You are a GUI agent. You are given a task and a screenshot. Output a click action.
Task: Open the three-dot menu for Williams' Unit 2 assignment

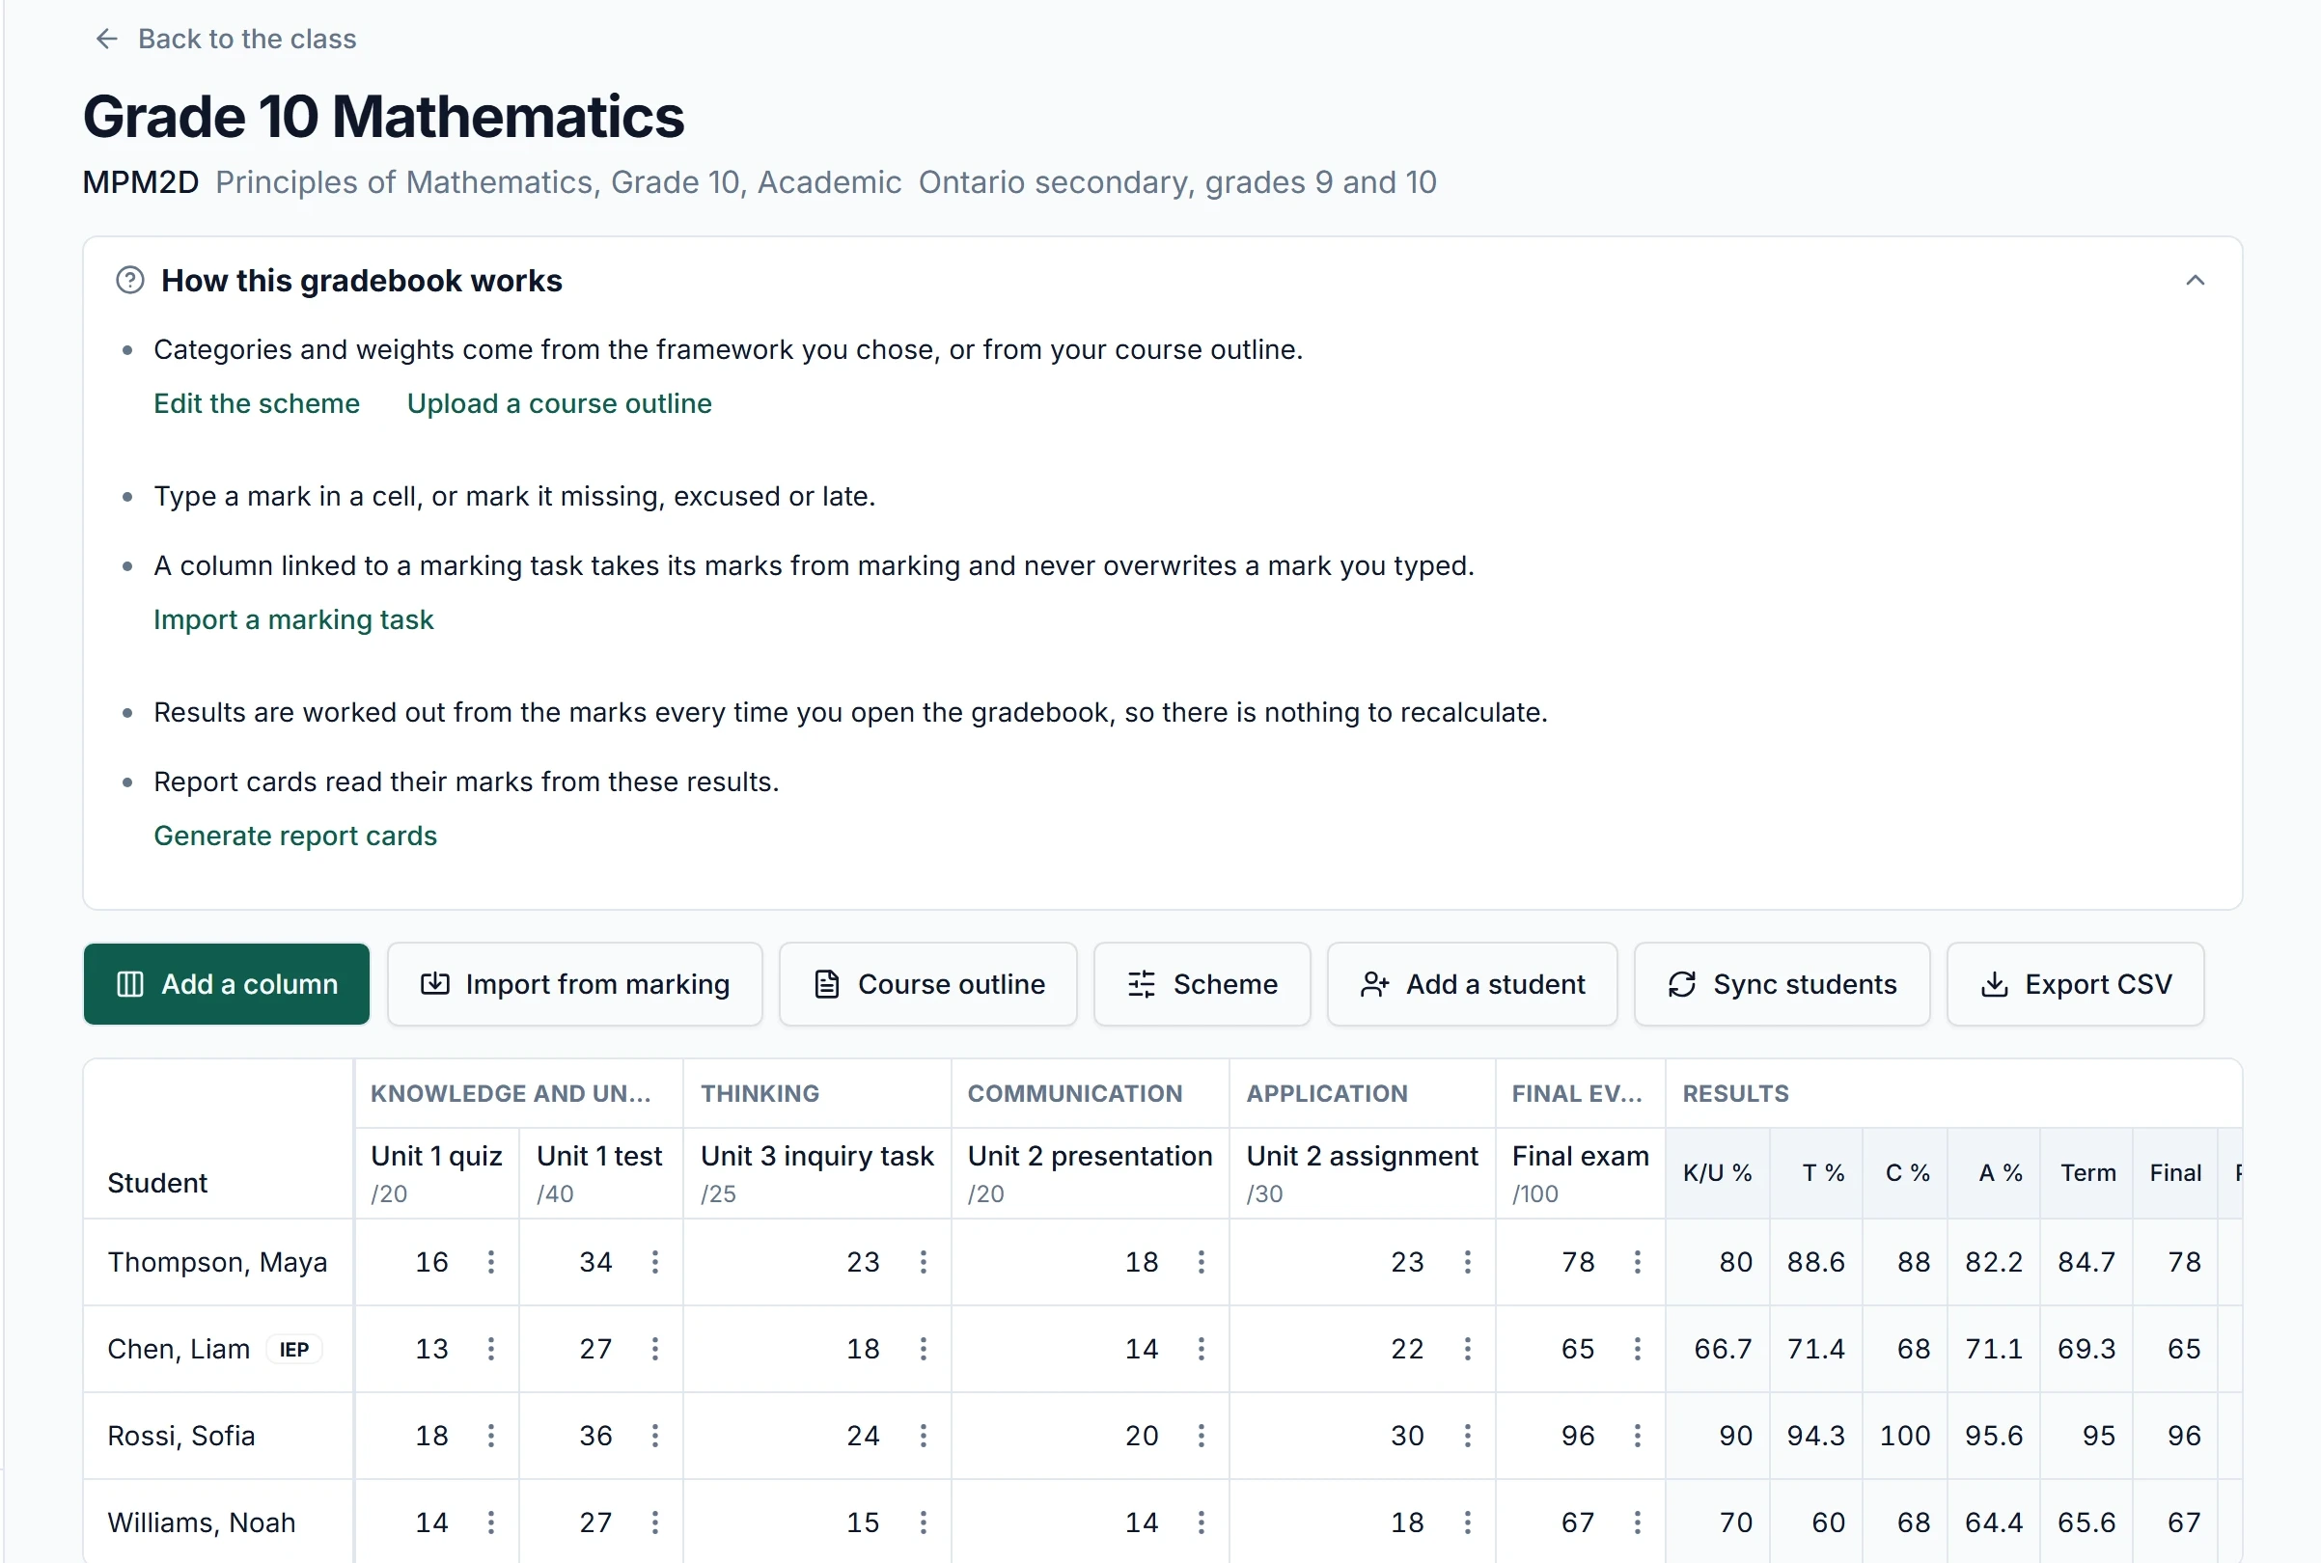1468,1522
